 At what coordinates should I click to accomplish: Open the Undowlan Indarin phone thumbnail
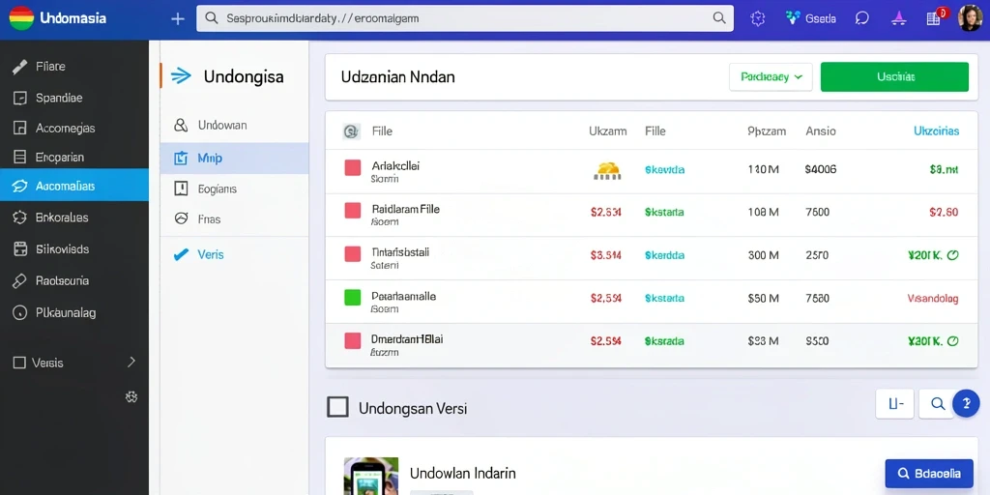(371, 476)
